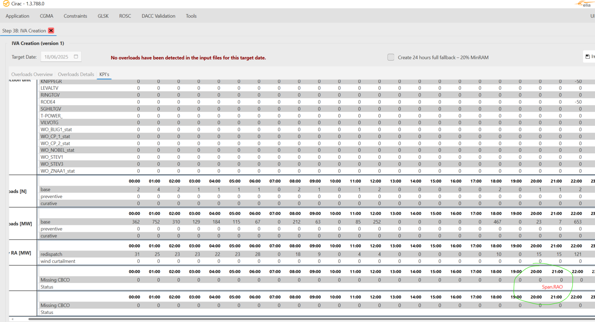Enable Create 24 hours full fallback checkbox

[391, 57]
